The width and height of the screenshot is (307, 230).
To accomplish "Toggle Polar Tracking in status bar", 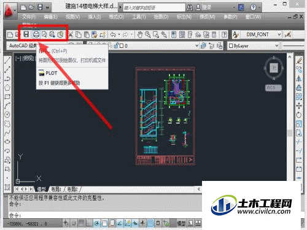I will pos(96,223).
